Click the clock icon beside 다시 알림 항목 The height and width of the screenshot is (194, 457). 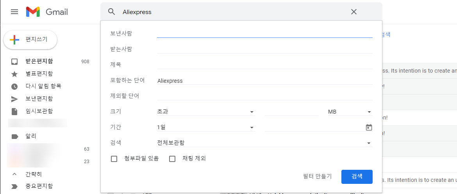(14, 87)
